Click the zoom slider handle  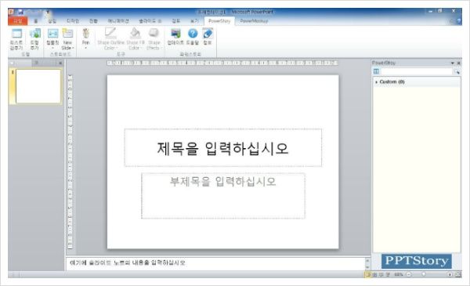click(424, 274)
